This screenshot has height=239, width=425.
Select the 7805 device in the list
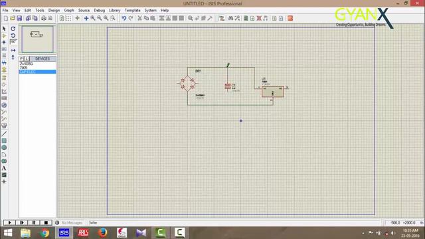click(x=37, y=68)
